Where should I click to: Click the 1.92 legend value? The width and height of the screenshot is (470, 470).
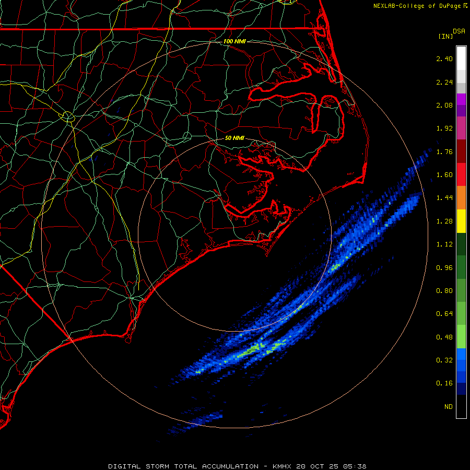[444, 128]
